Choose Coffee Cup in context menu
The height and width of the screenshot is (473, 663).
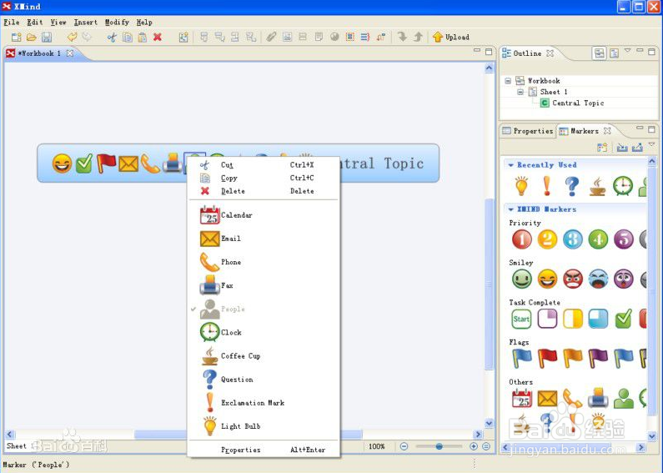[263, 356]
